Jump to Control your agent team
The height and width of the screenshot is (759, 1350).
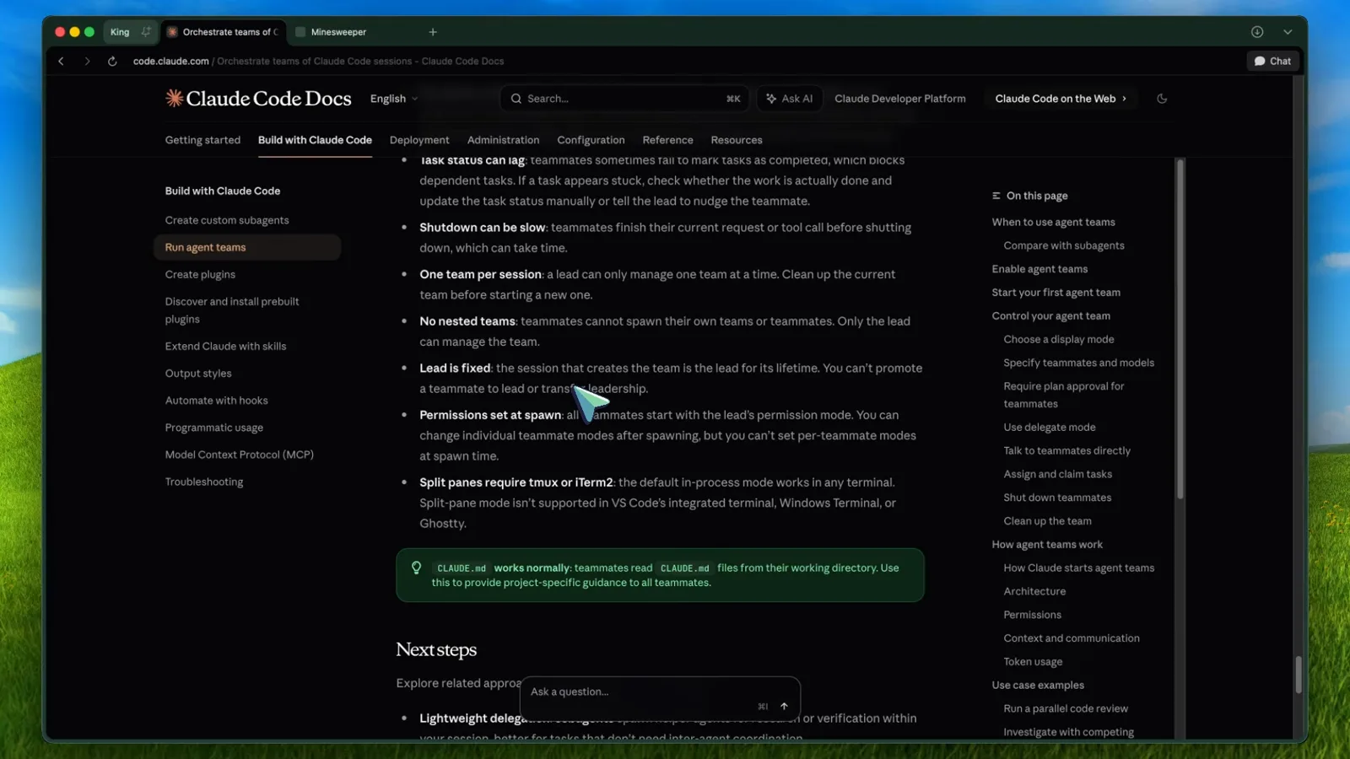[1050, 316]
